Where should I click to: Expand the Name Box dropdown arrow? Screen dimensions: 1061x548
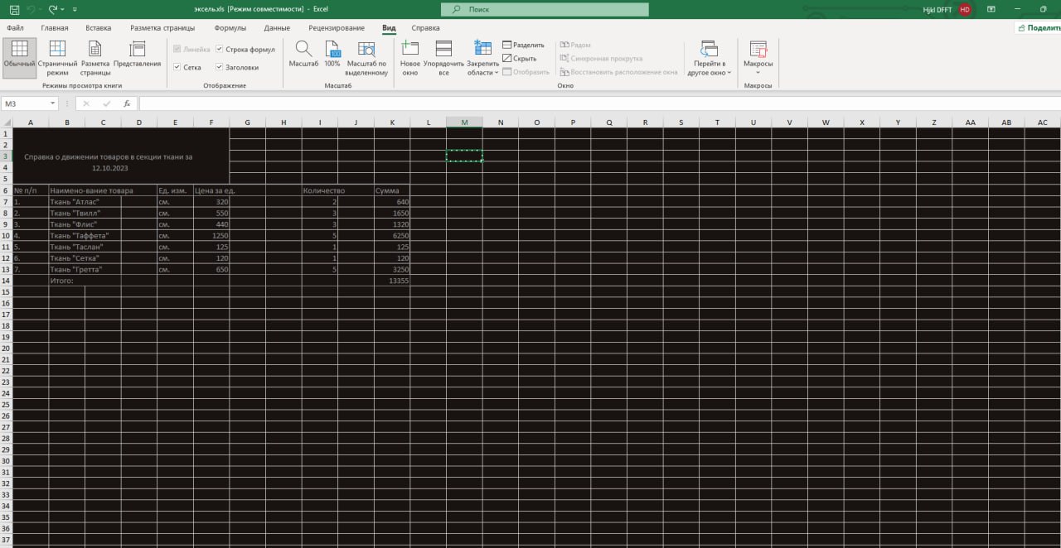point(53,103)
